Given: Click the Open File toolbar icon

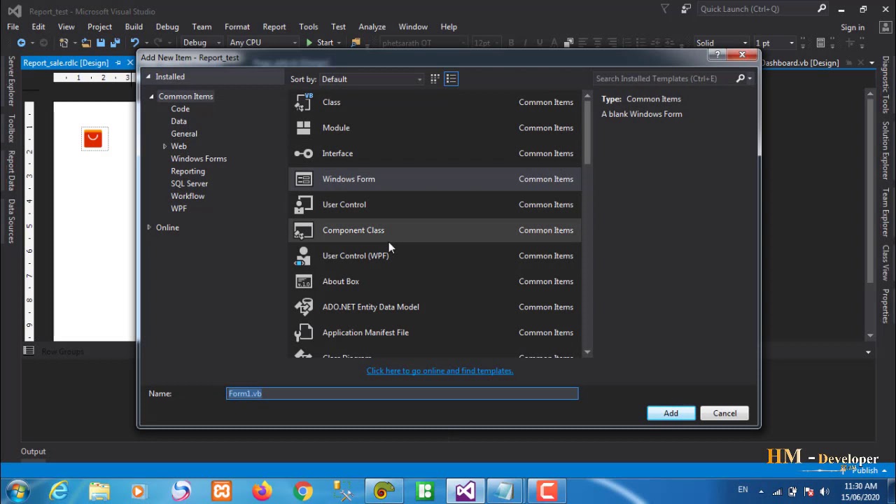Looking at the screenshot, I should (x=86, y=43).
